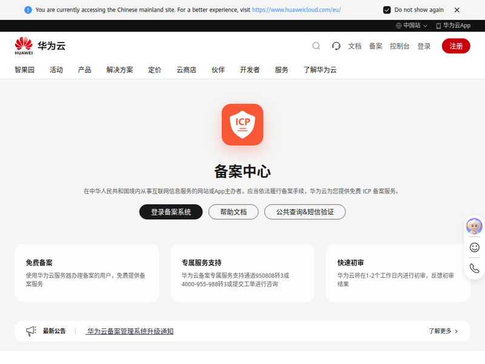Click the large ICP shield icon
The image size is (485, 364).
click(x=242, y=124)
